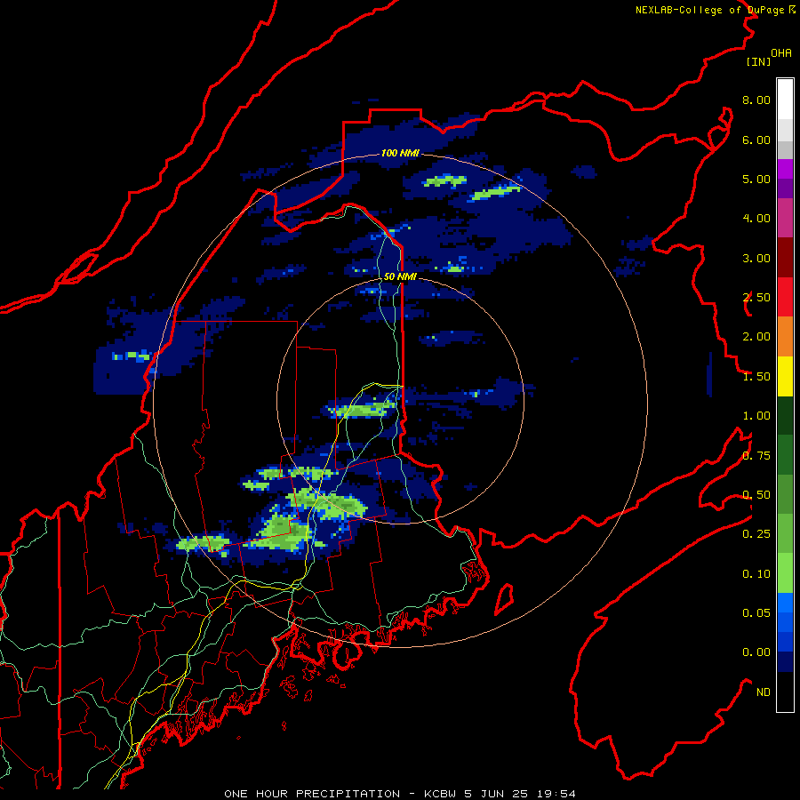Click the 0.05 legend value

pos(756,613)
